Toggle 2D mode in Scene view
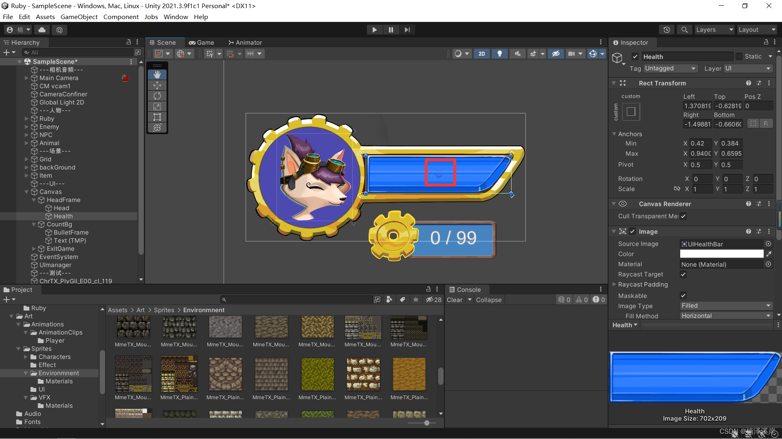The image size is (782, 439). 482,54
